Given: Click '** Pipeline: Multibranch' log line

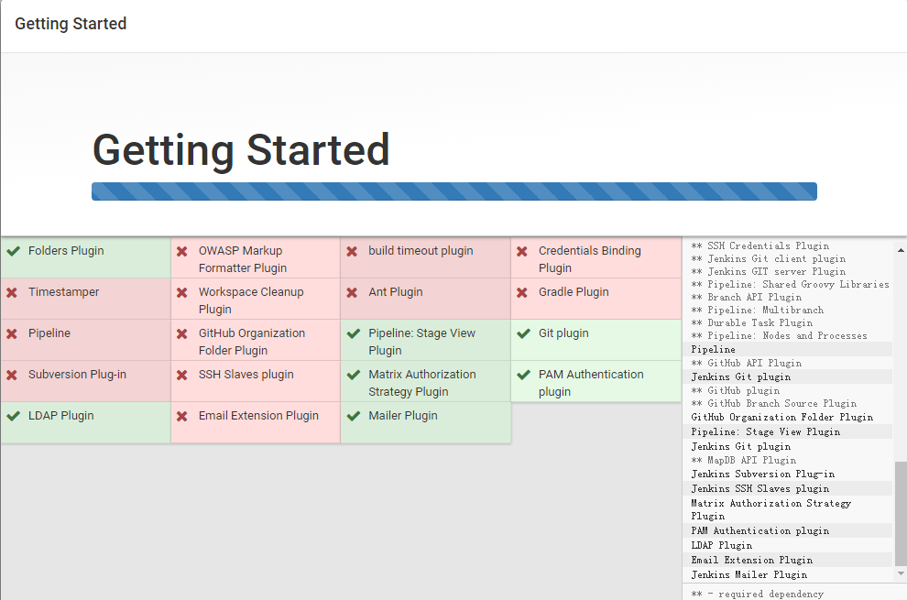Looking at the screenshot, I should click(x=757, y=311).
